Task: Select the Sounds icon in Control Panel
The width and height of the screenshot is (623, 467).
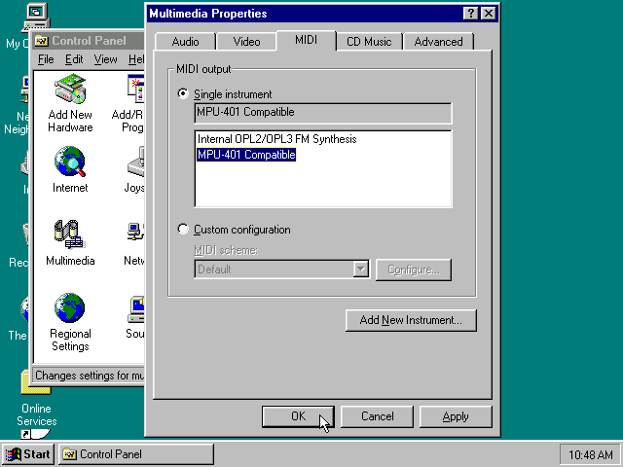Action: point(135,316)
